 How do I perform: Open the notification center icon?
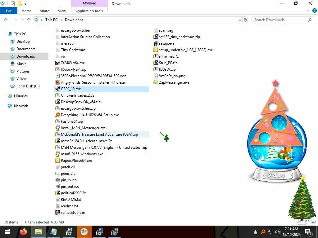click(x=308, y=232)
